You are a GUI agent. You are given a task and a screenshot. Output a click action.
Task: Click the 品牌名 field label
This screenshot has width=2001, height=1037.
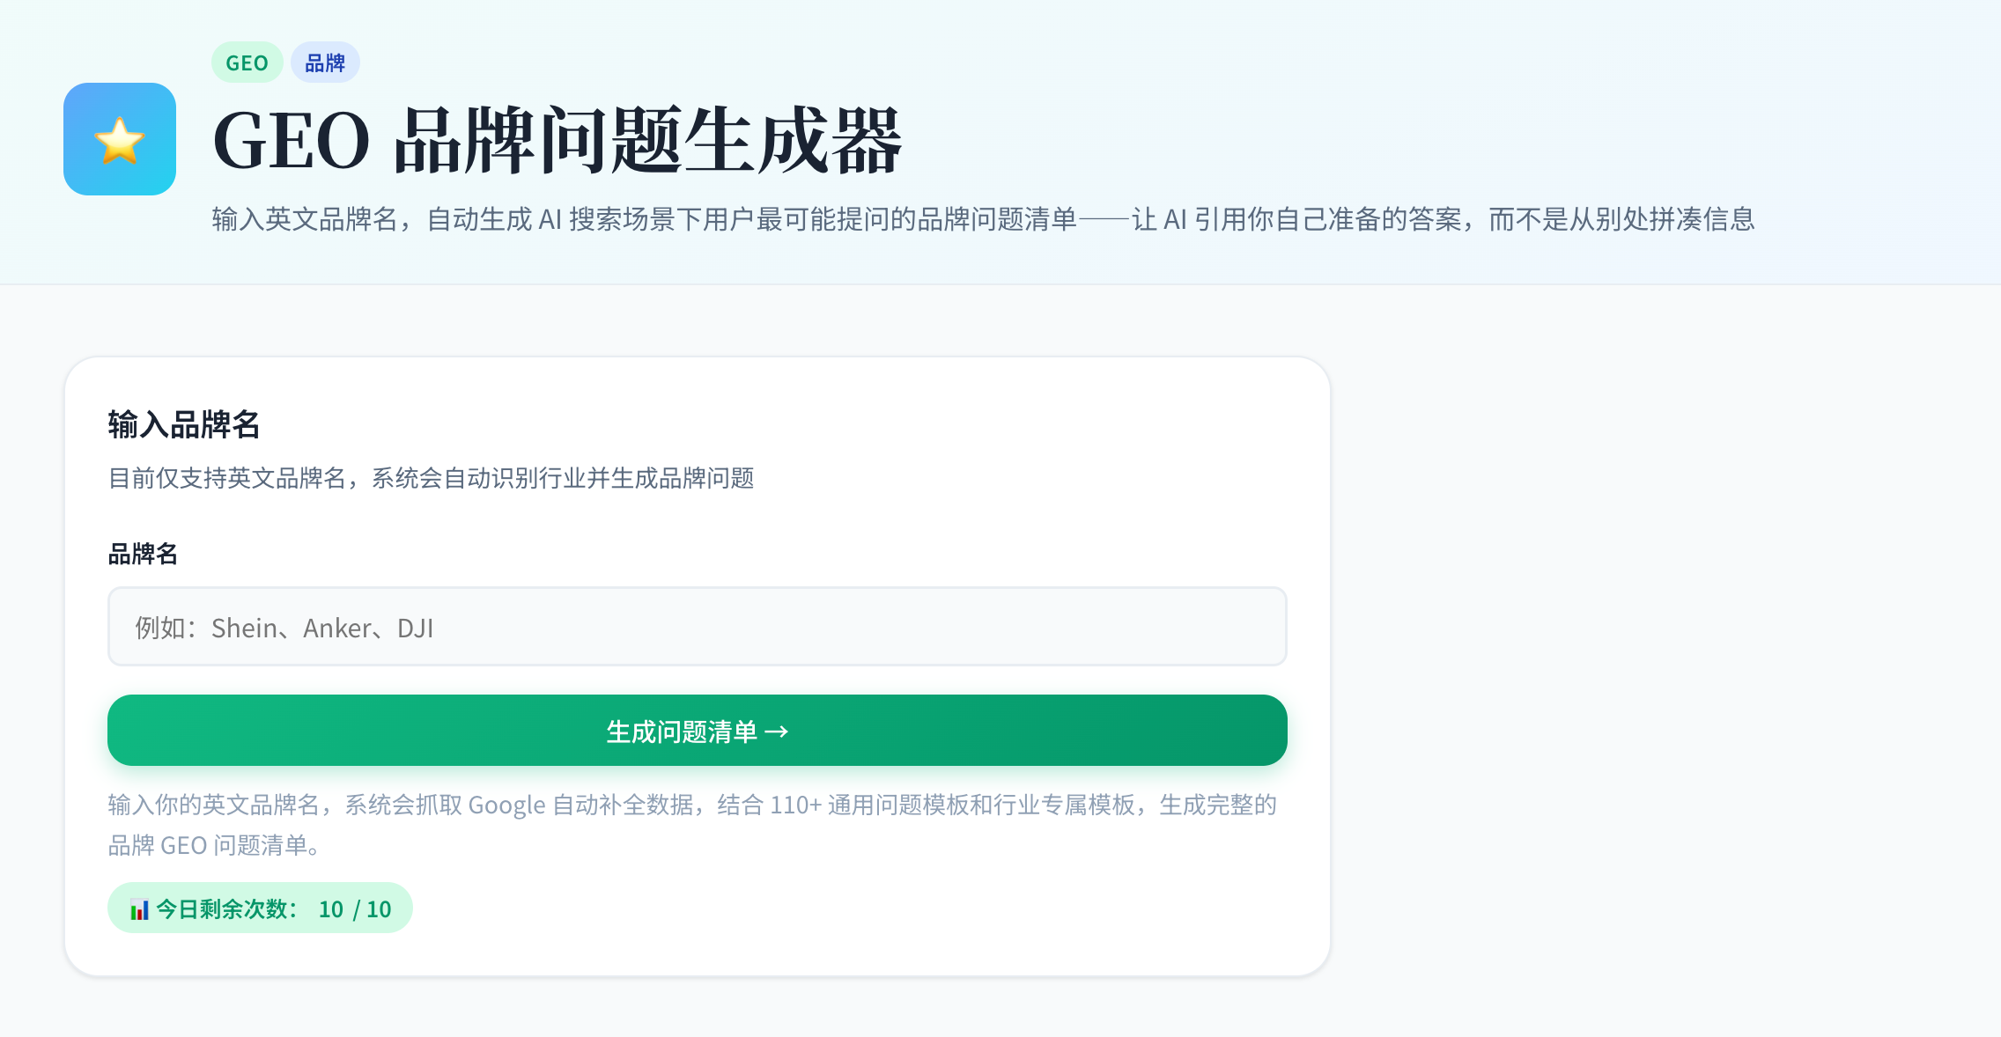pyautogui.click(x=143, y=554)
